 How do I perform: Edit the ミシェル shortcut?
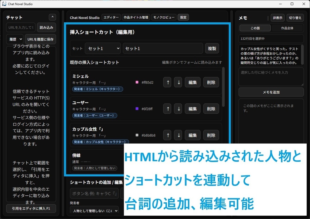point(193,82)
